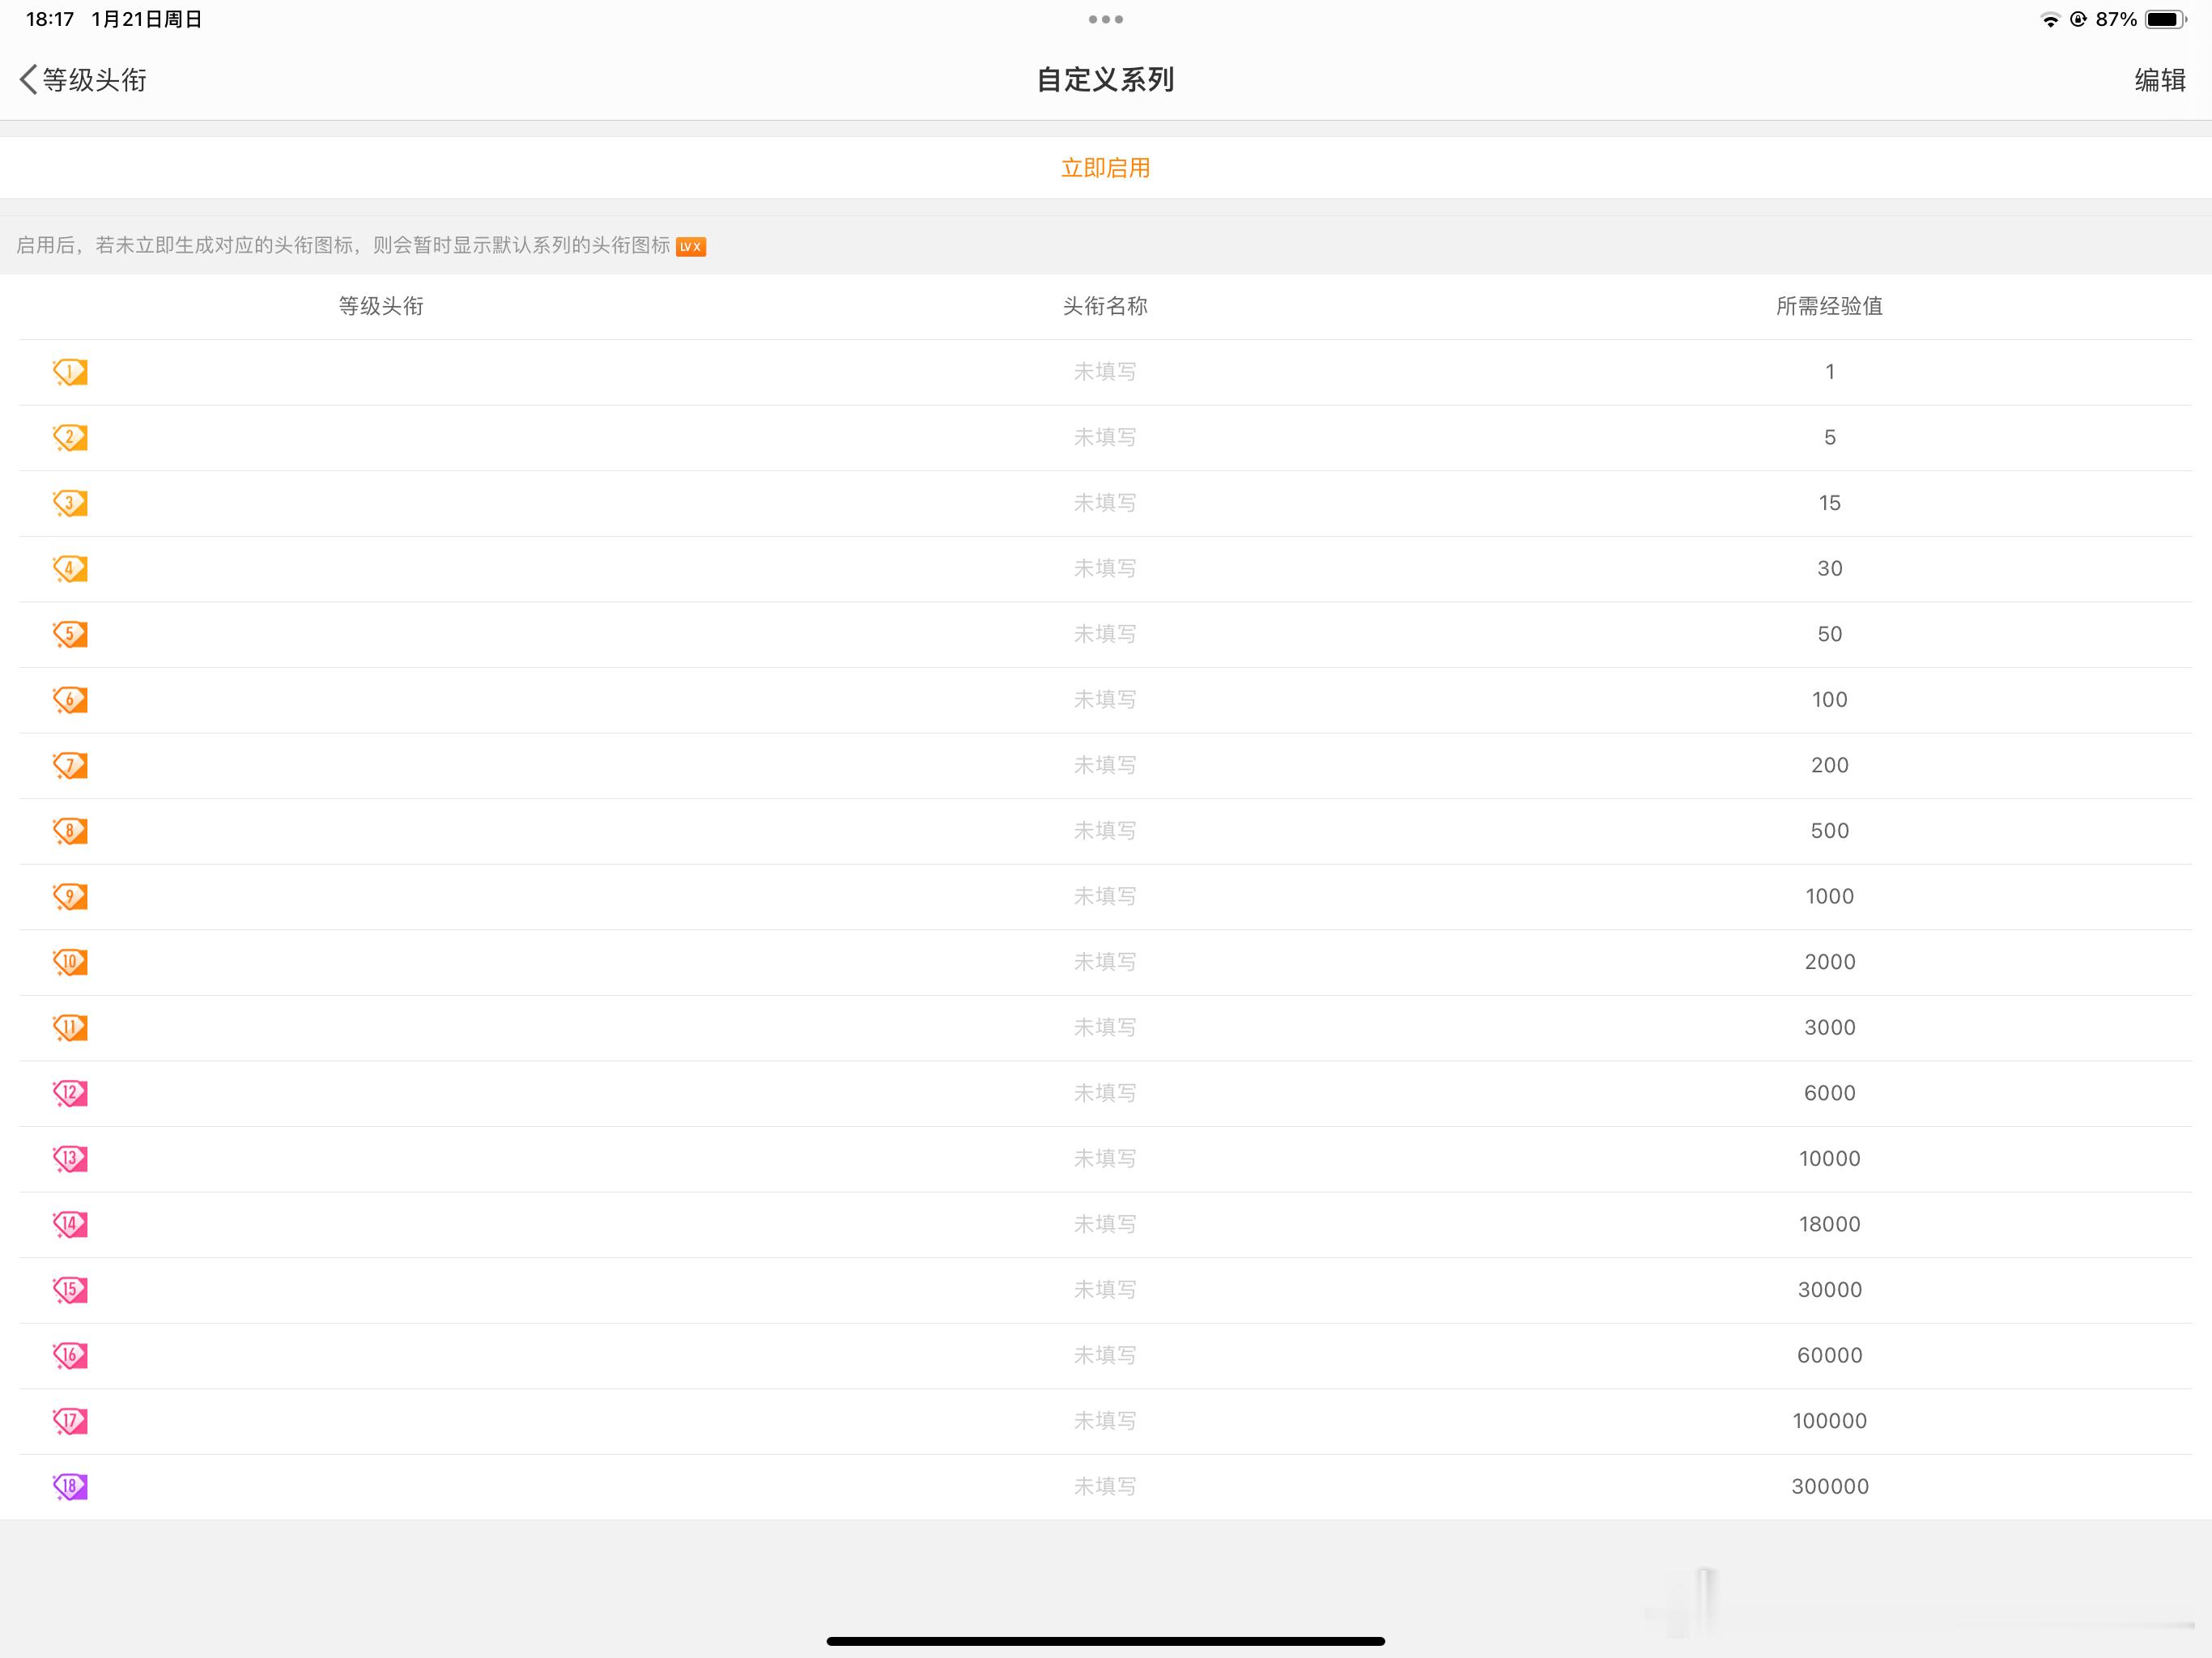Viewport: 2212px width, 1658px height.
Task: Select experience value 18000
Action: coord(1829,1224)
